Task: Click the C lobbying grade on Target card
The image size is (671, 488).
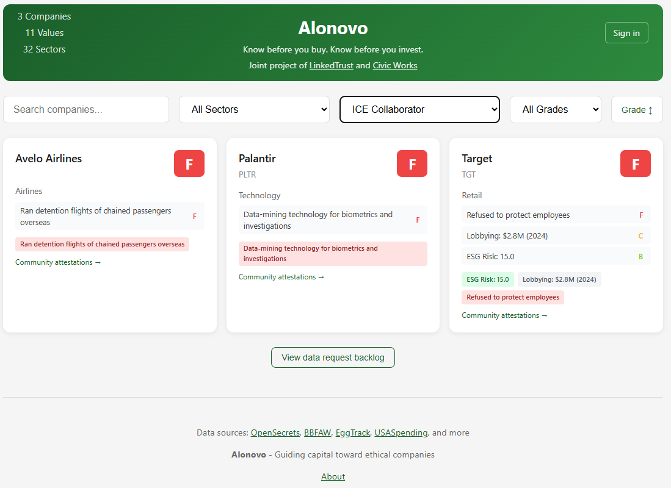Action: [x=640, y=235]
